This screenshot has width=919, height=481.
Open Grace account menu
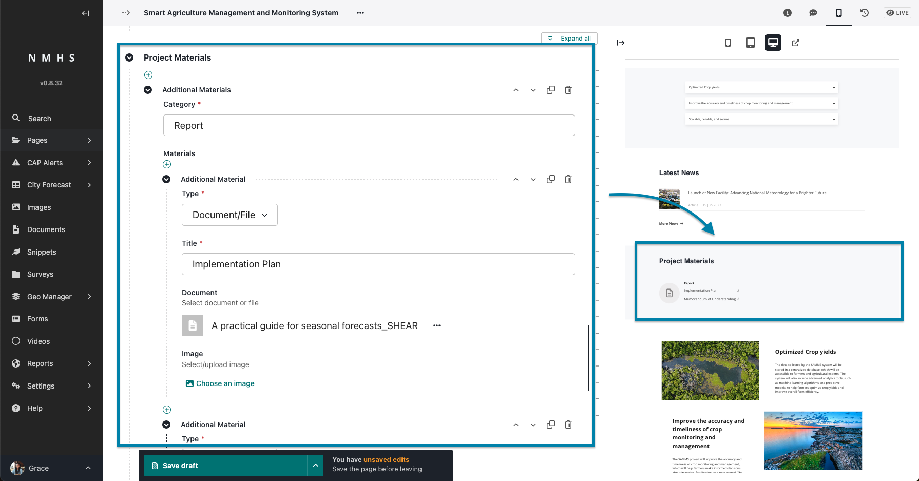pos(51,468)
